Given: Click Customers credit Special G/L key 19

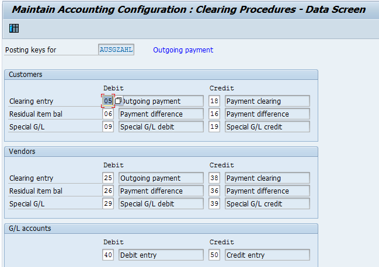Looking at the screenshot, I should click(214, 127).
